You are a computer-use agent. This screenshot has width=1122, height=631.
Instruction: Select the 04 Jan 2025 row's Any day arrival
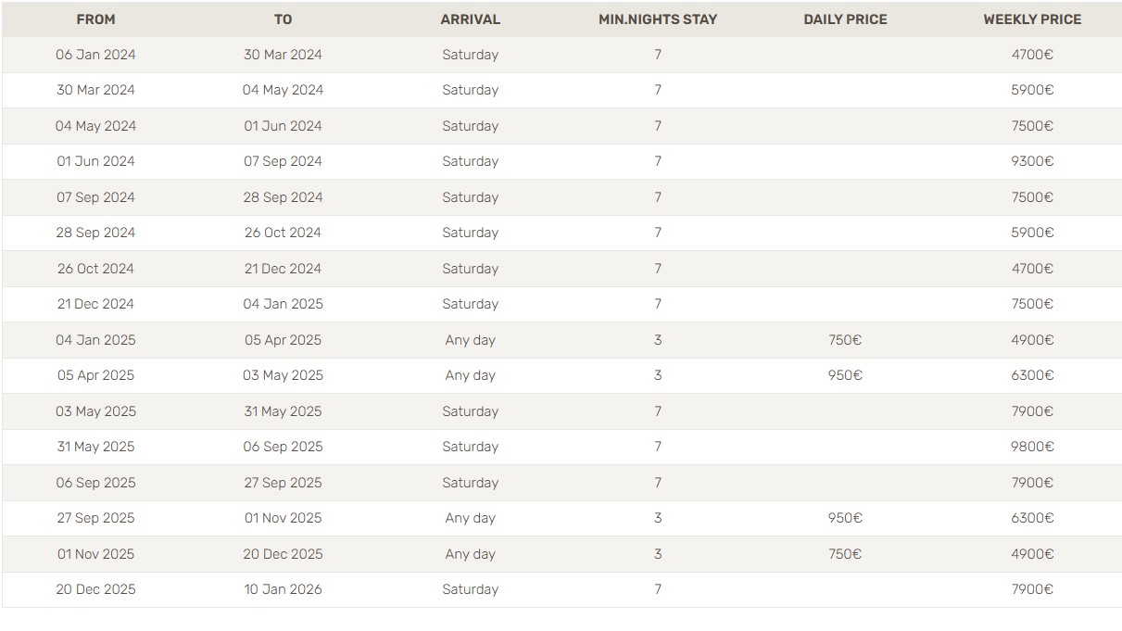(x=470, y=340)
